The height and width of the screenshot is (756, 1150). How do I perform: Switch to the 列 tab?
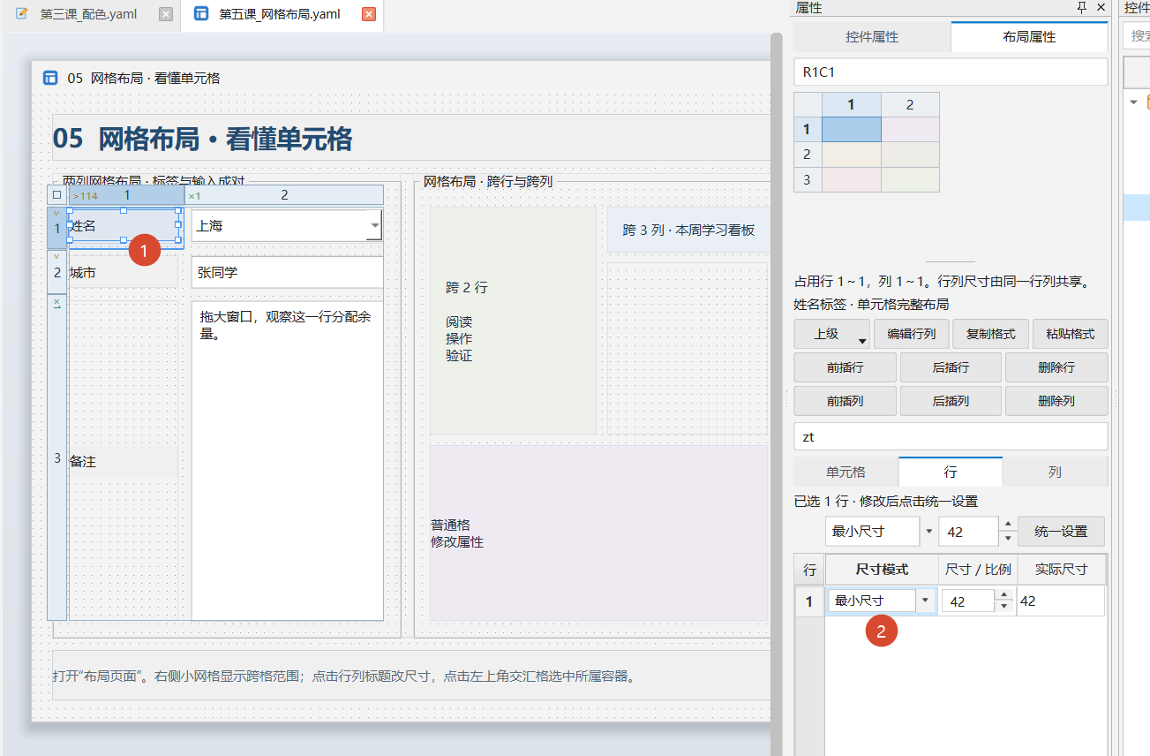tap(1055, 472)
